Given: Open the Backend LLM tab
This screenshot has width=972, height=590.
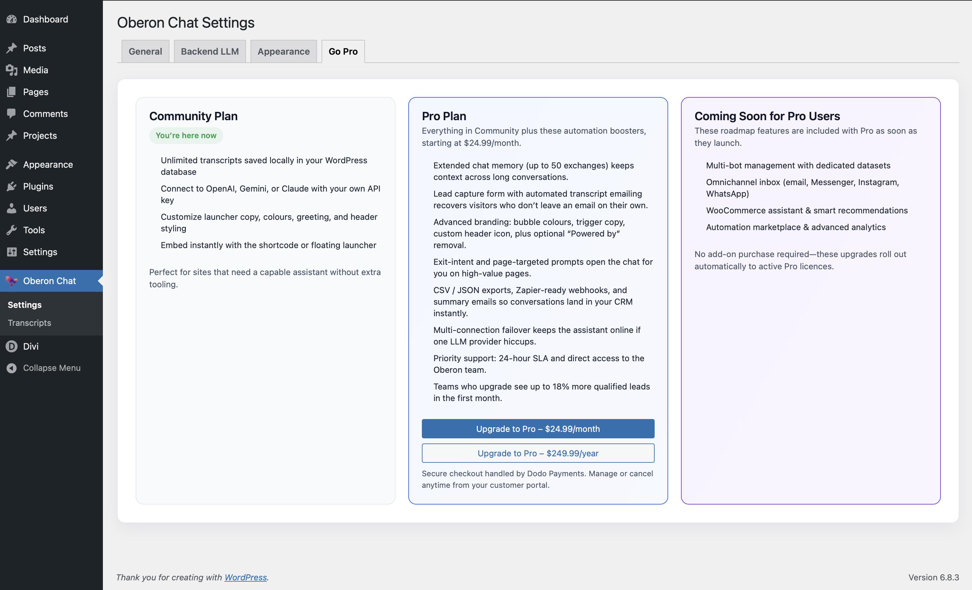Looking at the screenshot, I should click(209, 51).
